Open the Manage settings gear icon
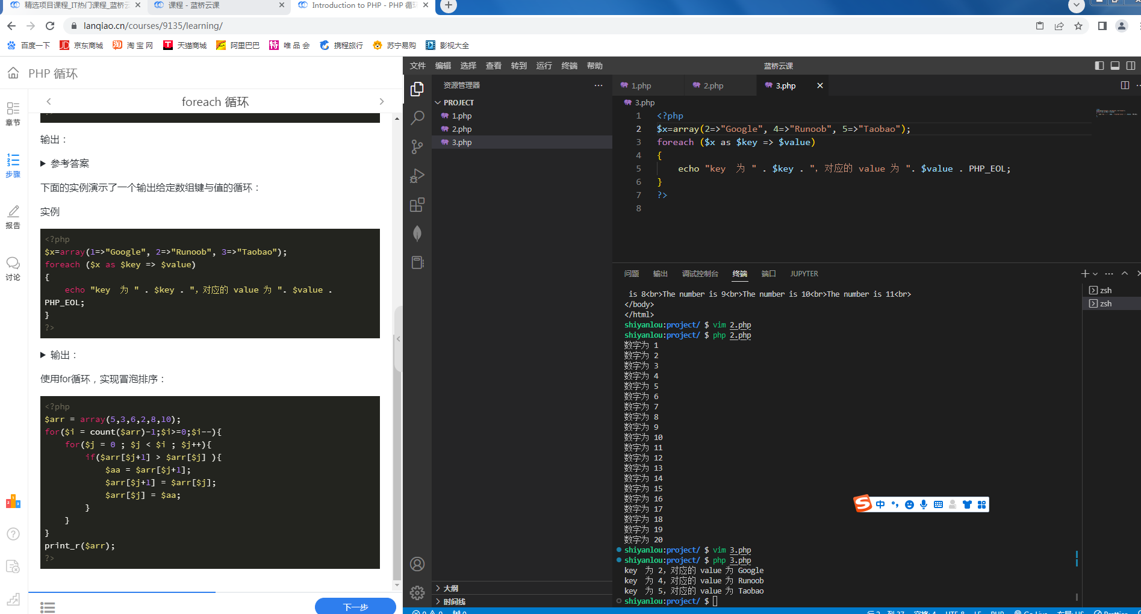This screenshot has width=1141, height=614. pyautogui.click(x=417, y=593)
